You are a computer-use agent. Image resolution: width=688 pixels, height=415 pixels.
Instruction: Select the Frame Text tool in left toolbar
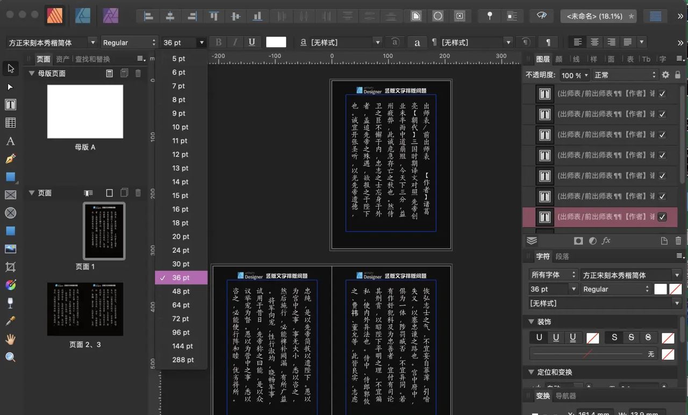10,104
